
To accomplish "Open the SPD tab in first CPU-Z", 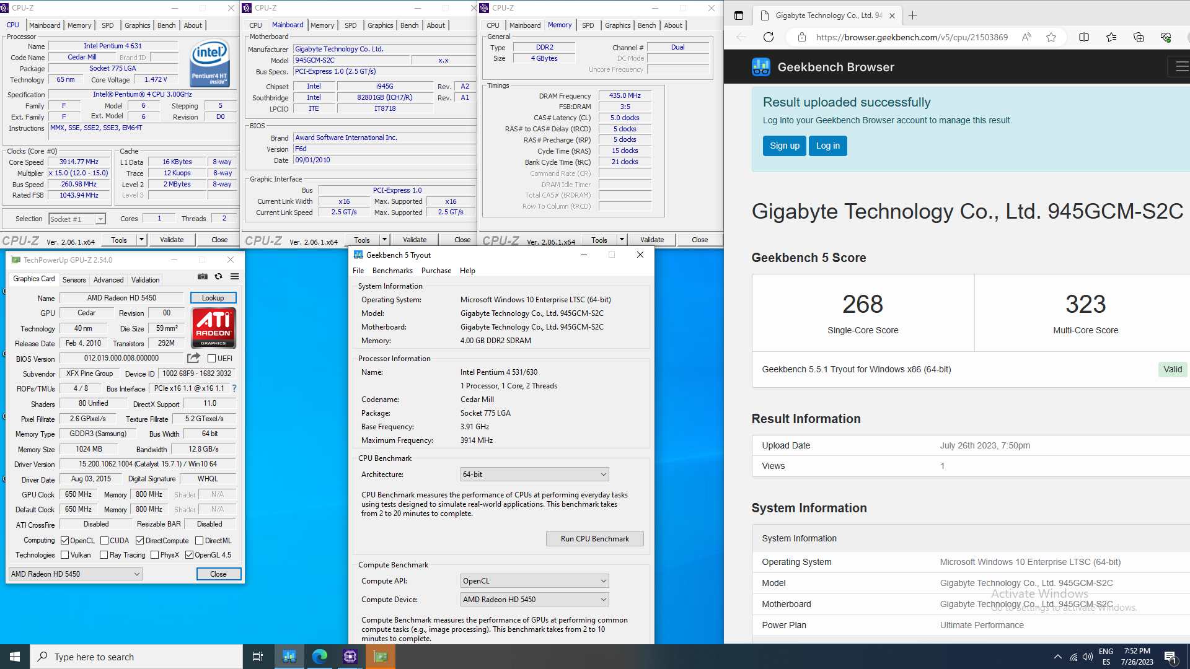I will point(108,25).
